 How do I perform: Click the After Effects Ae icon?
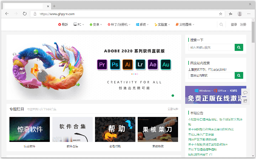pos(153,65)
